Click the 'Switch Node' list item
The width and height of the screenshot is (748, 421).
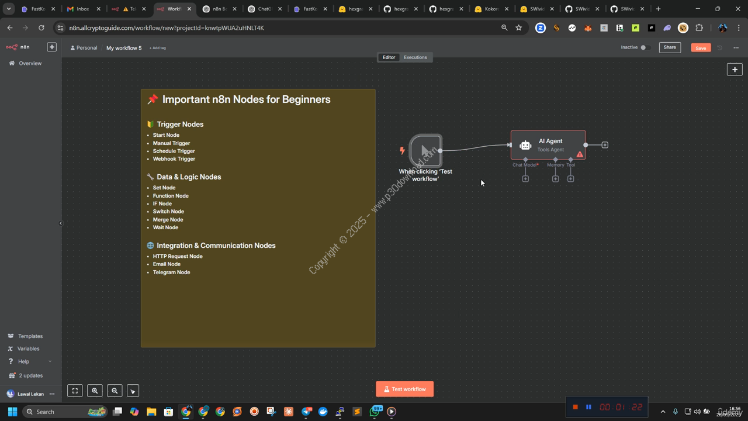[x=168, y=212]
